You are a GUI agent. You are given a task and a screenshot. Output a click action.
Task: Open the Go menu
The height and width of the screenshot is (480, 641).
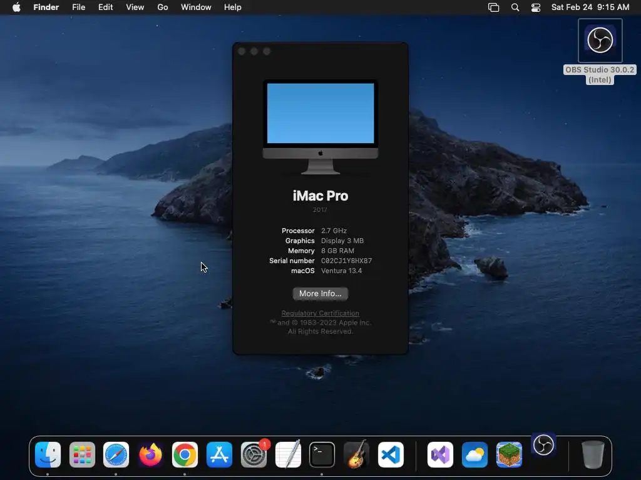click(x=163, y=7)
